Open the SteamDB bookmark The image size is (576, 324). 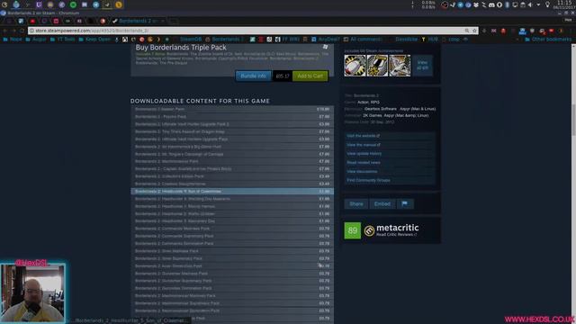click(191, 39)
